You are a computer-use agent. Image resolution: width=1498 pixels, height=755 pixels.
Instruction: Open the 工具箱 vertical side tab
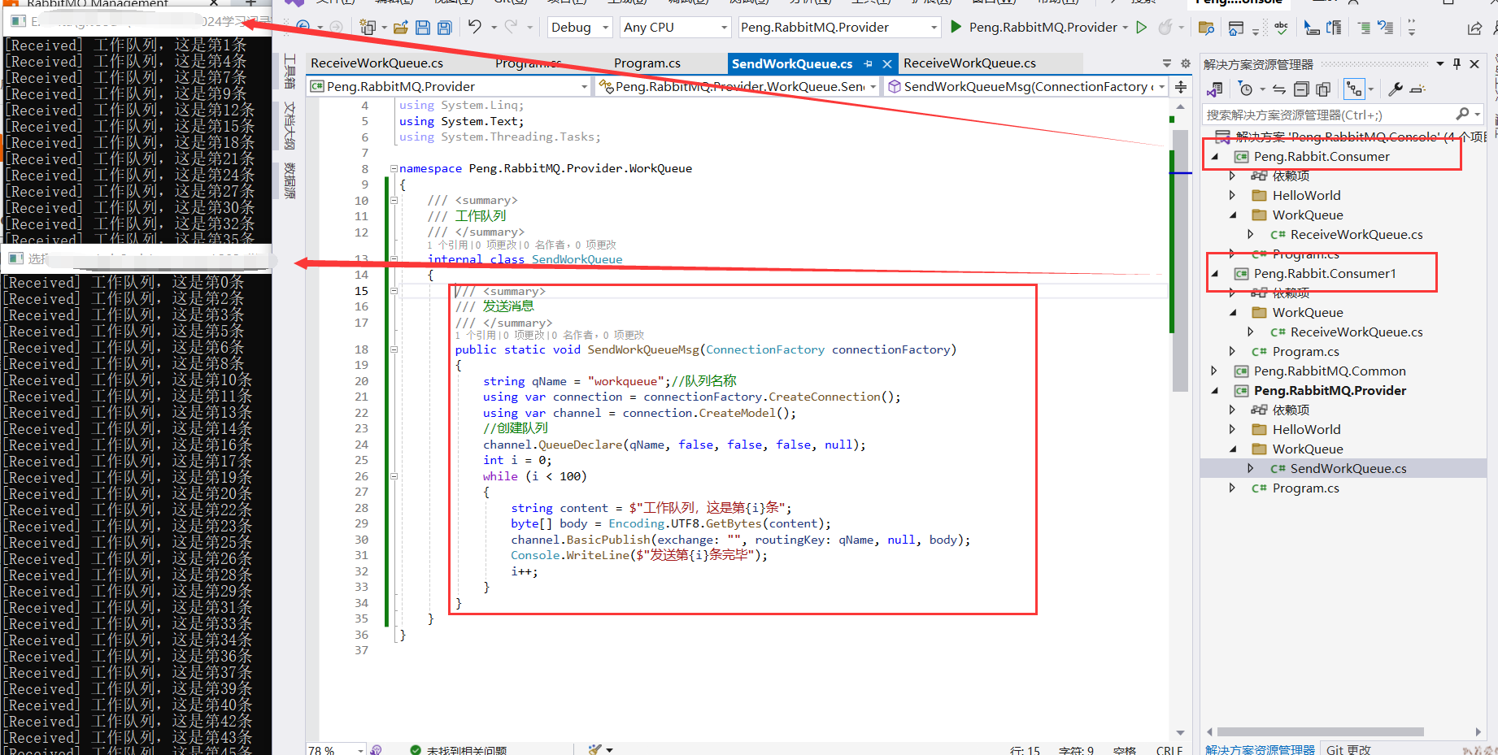tap(290, 72)
